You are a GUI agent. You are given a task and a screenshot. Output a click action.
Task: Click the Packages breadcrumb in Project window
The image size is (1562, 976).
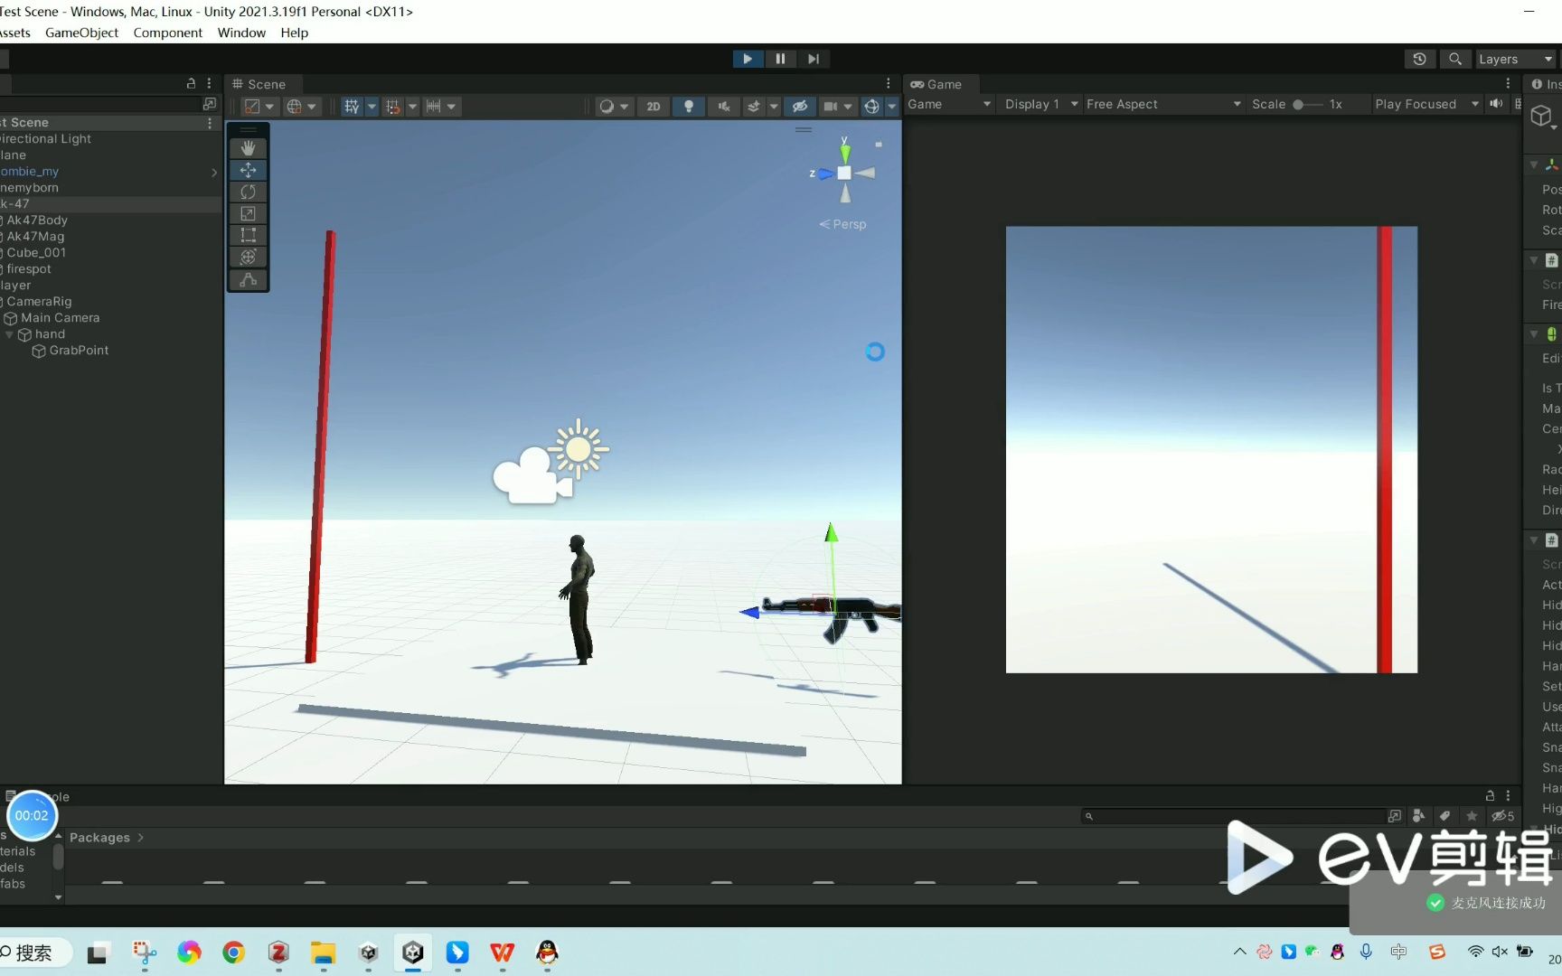pyautogui.click(x=99, y=837)
